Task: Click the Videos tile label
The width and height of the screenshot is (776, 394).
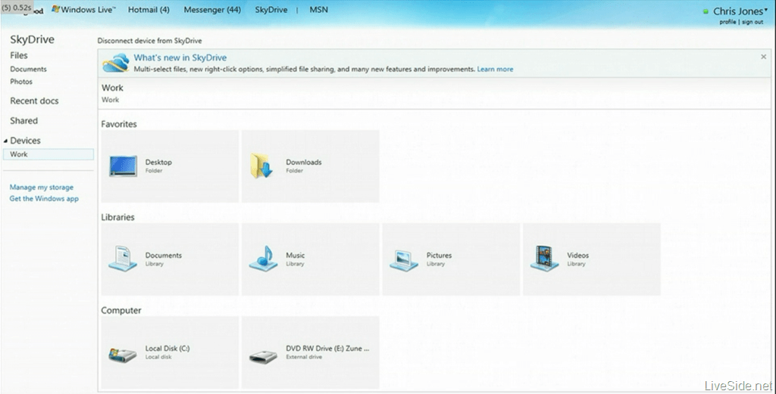Action: 577,256
